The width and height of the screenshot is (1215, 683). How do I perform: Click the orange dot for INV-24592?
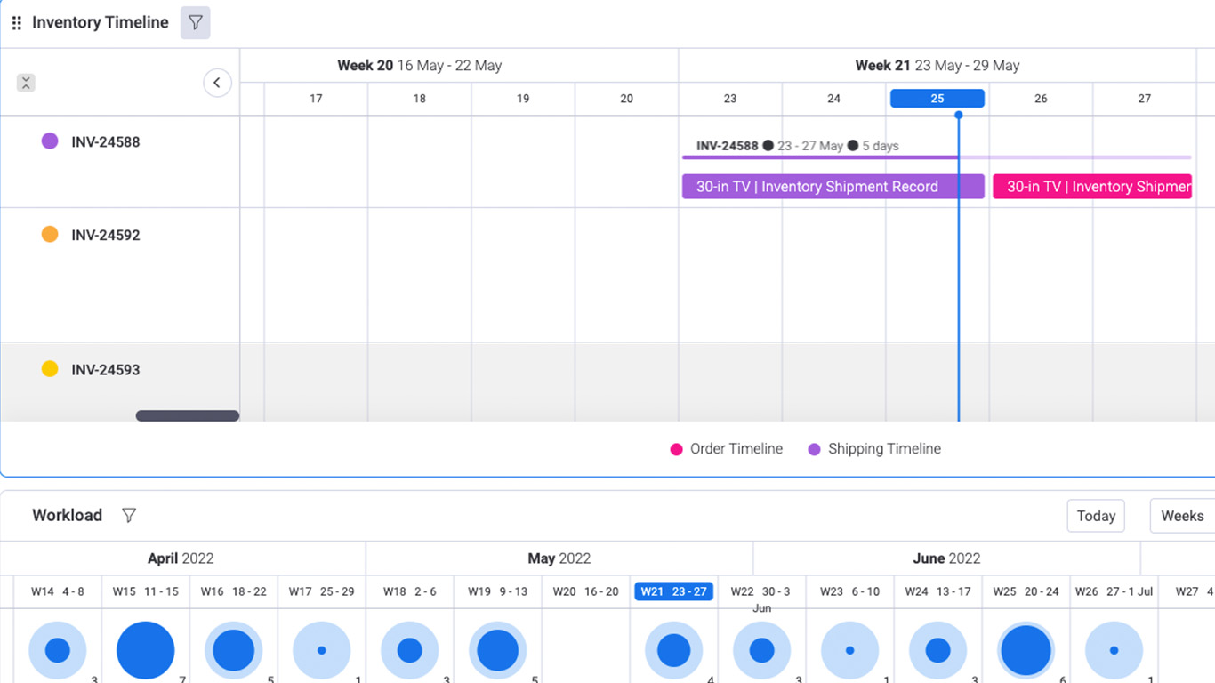pos(50,234)
